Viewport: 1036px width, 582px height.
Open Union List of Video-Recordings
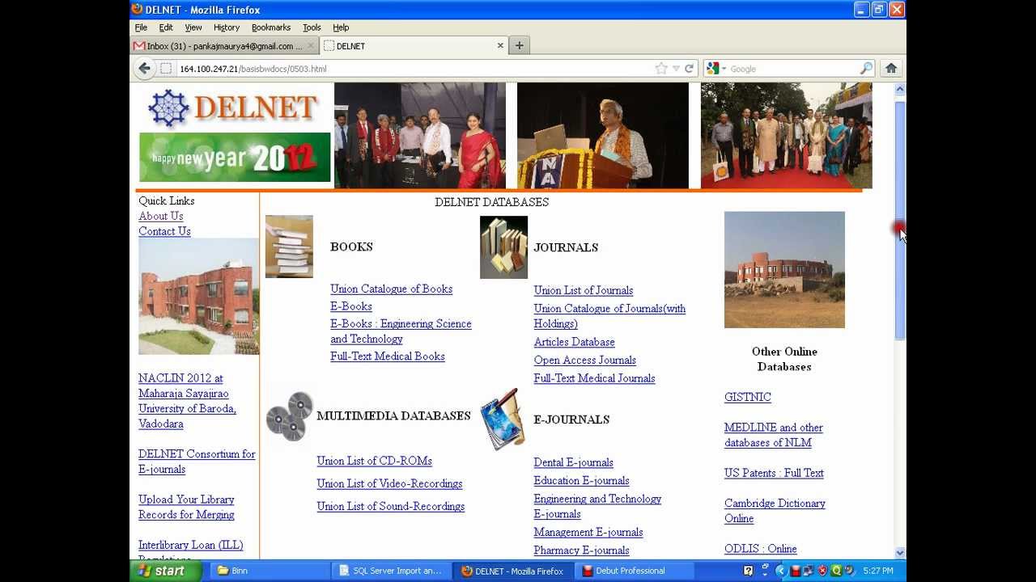pos(389,483)
